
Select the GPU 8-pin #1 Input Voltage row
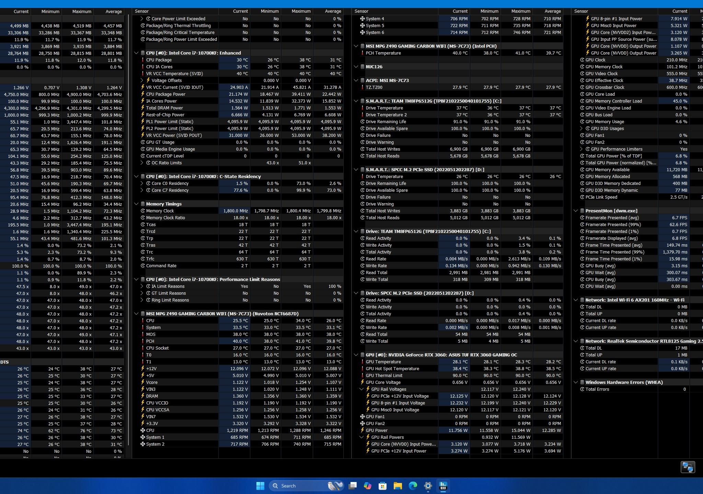458,403
